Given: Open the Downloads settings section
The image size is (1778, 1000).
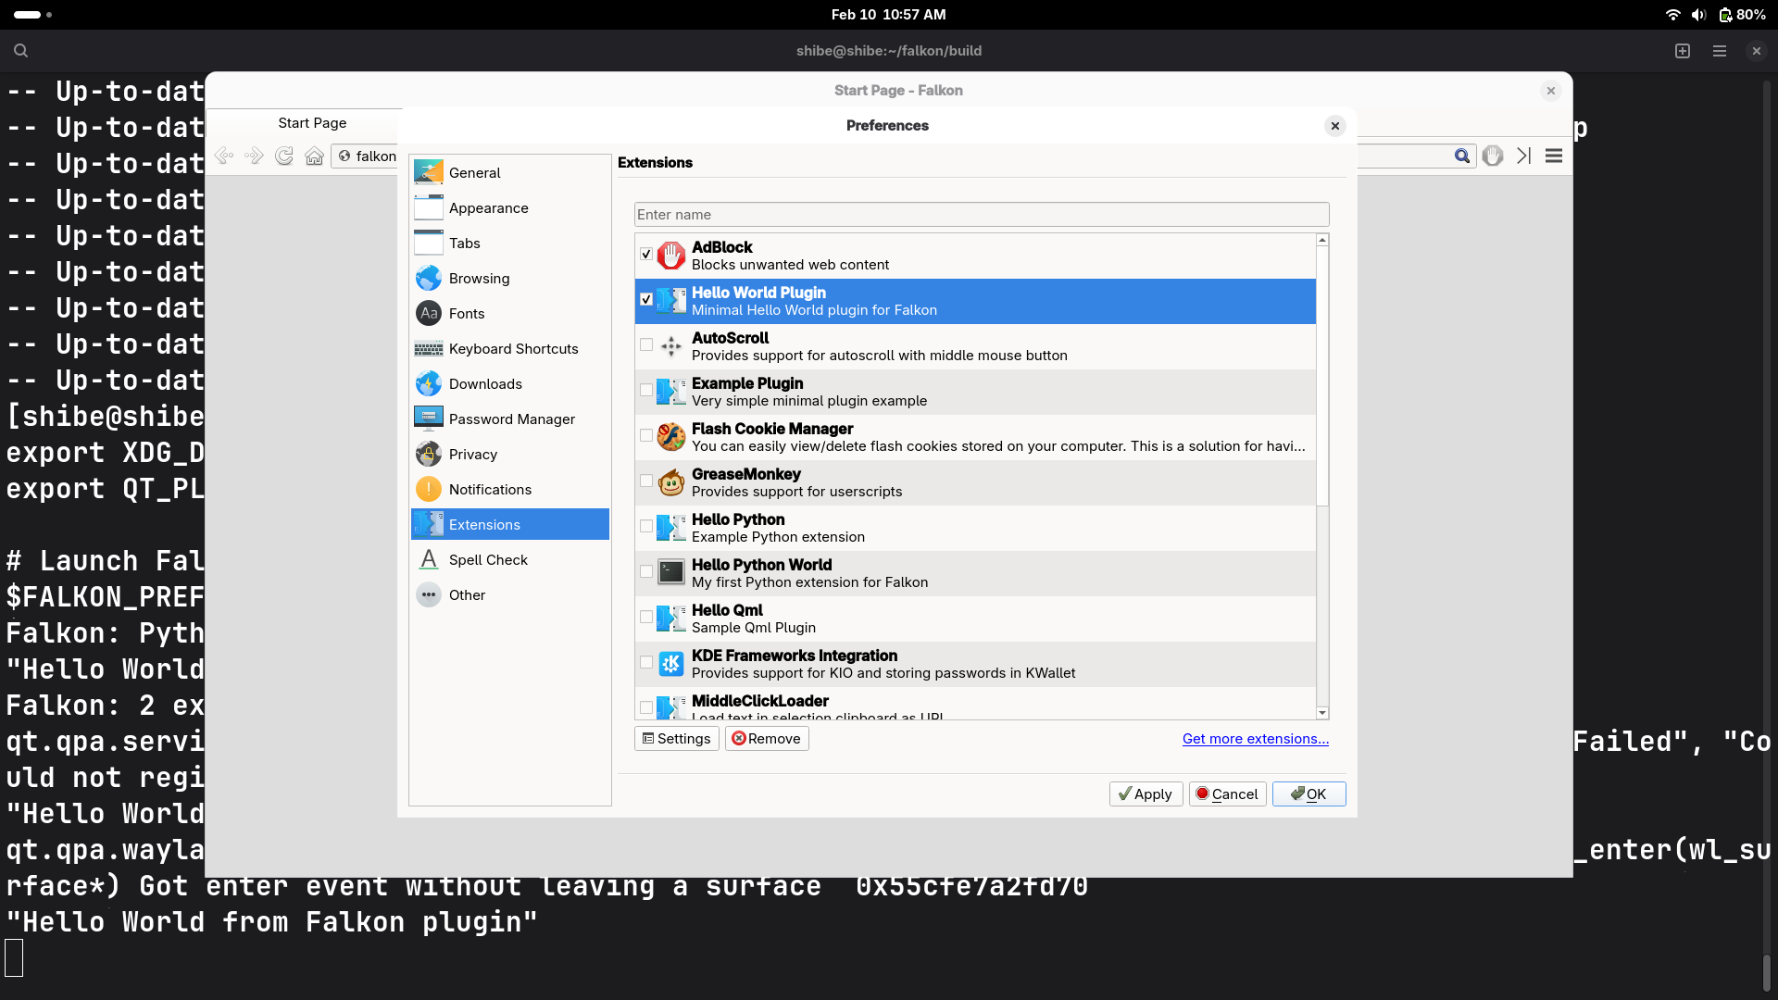Looking at the screenshot, I should [x=485, y=383].
